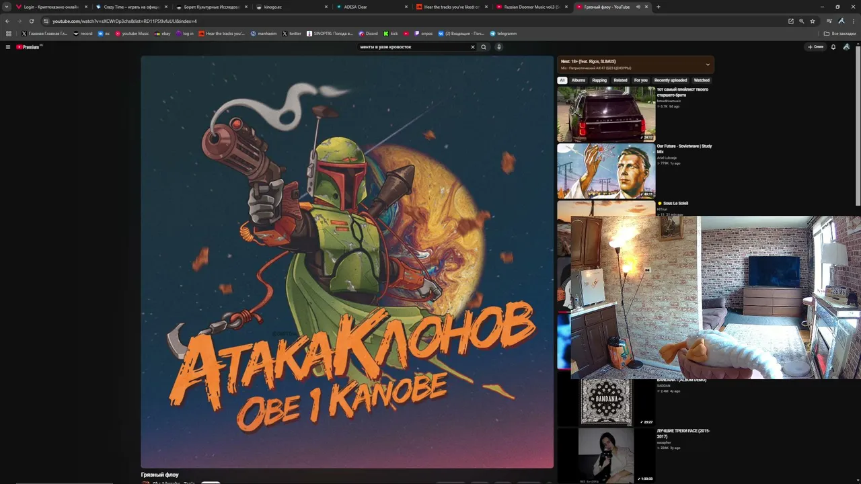Viewport: 861px width, 484px height.
Task: Open the SINOPTIK bookmark
Action: pyautogui.click(x=330, y=34)
